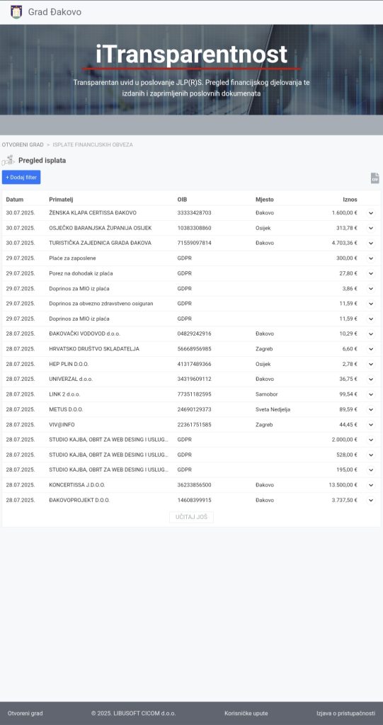
Task: Open OTVORENI GRAD breadcrumb link
Action: point(23,144)
